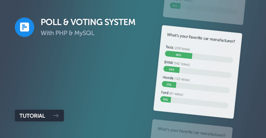Click the 142 Votes count text
Viewport: 266px width, 138px height.
tap(182, 64)
